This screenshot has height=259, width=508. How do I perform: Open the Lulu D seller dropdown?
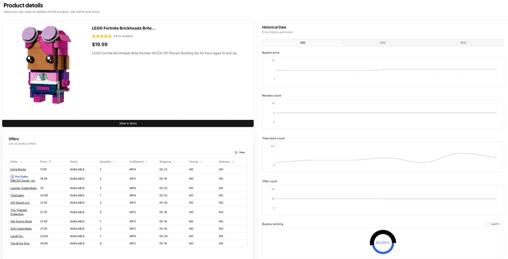click(494, 224)
